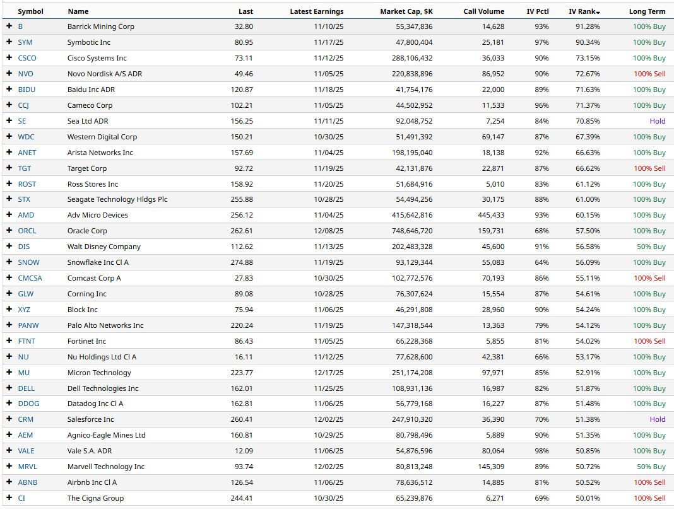Viewport: 674px width, 512px height.
Task: Click 100% Sell rating for The Cigna Group
Action: (x=649, y=498)
